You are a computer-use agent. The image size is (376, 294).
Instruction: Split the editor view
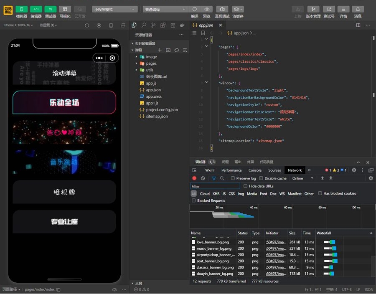pyautogui.click(x=358, y=25)
